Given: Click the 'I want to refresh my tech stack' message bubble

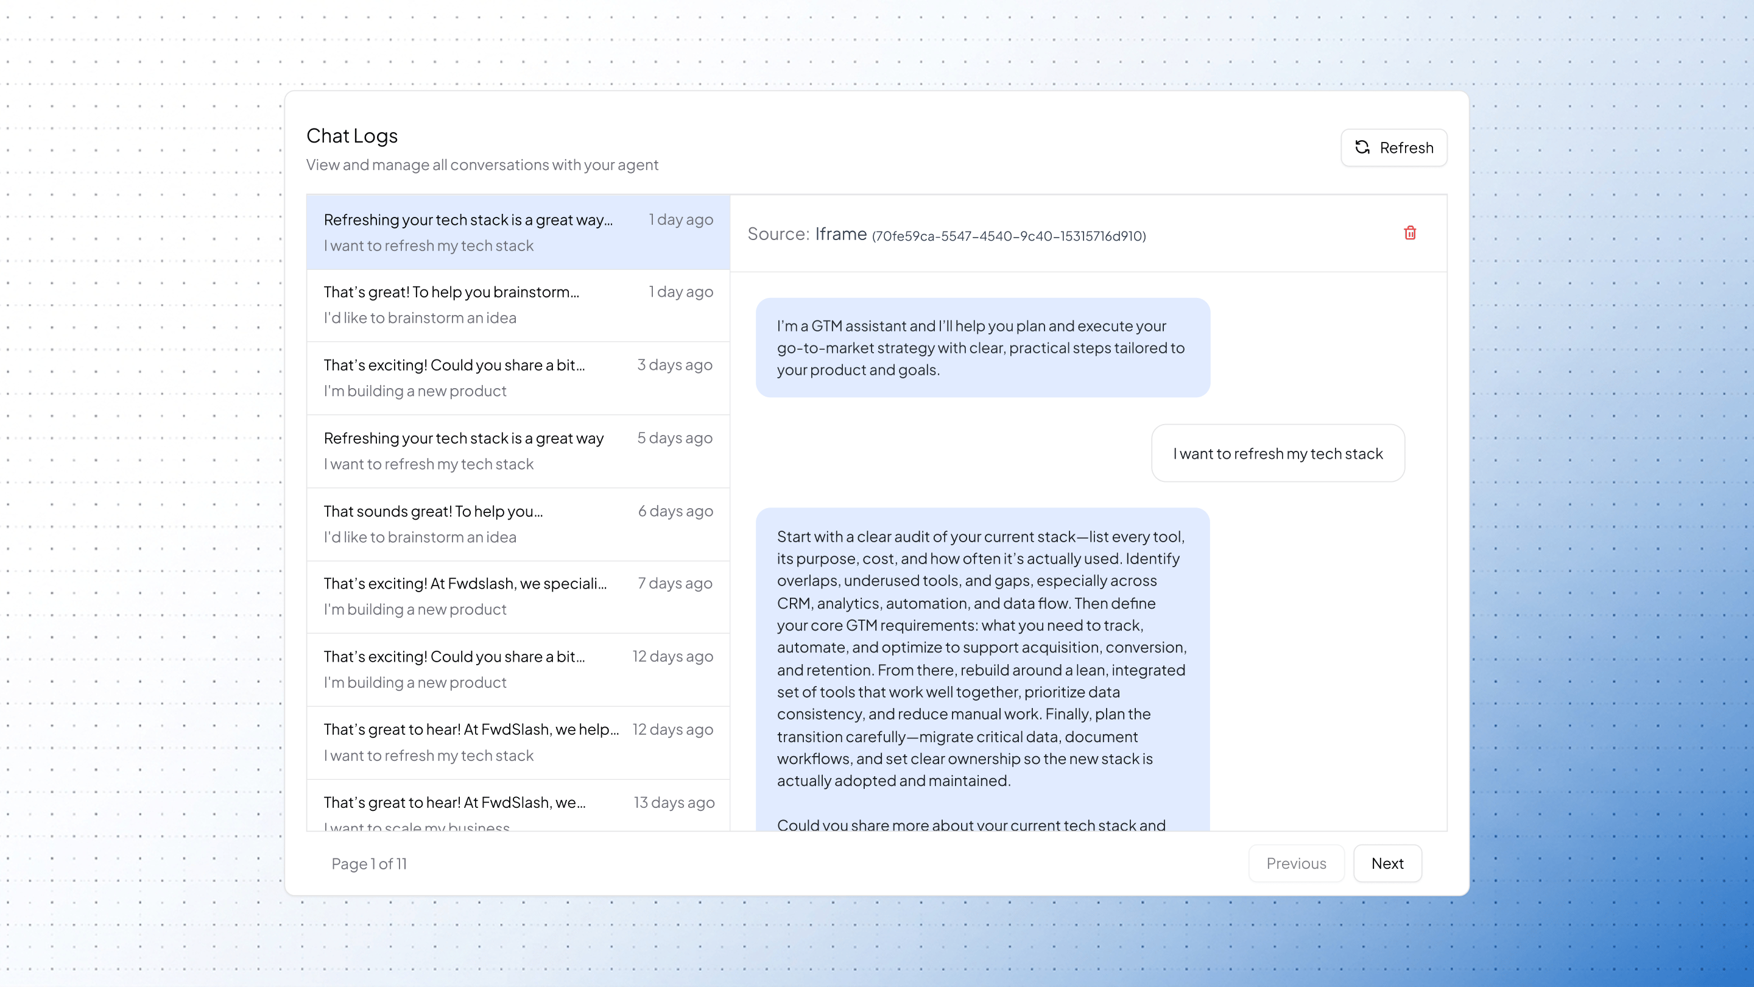Looking at the screenshot, I should [x=1277, y=454].
